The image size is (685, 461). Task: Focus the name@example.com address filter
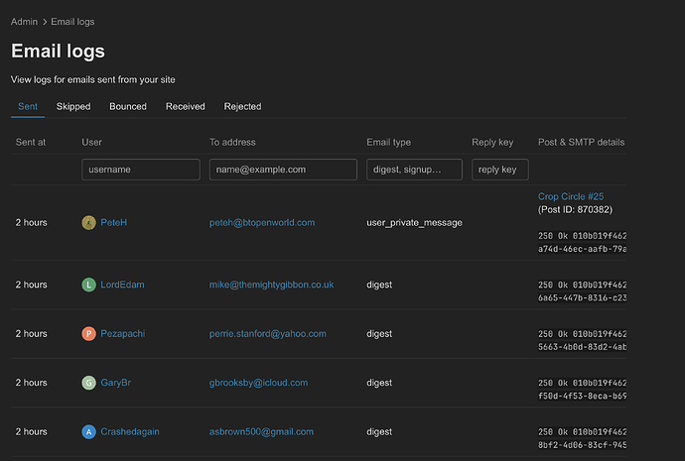tap(283, 170)
